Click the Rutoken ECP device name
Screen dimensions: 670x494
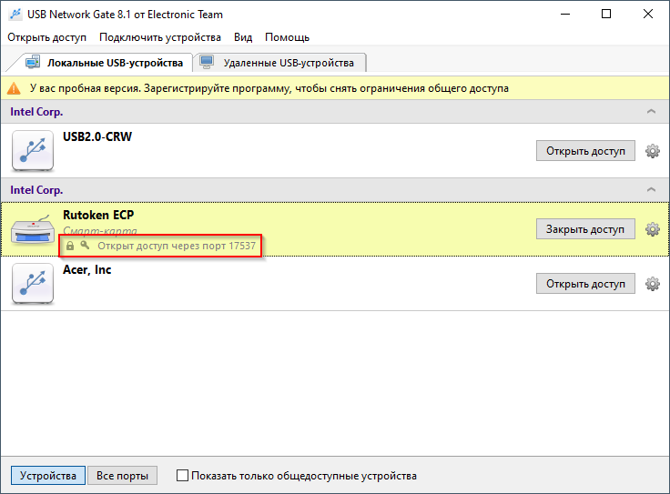point(98,215)
